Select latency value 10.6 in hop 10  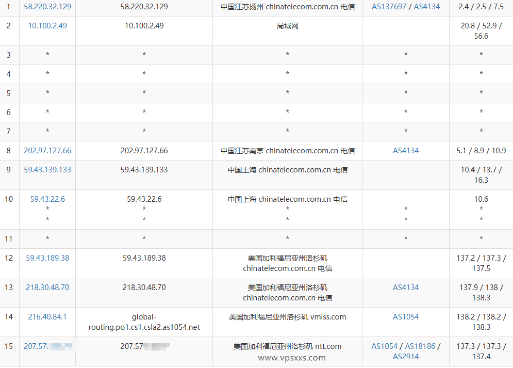[481, 199]
